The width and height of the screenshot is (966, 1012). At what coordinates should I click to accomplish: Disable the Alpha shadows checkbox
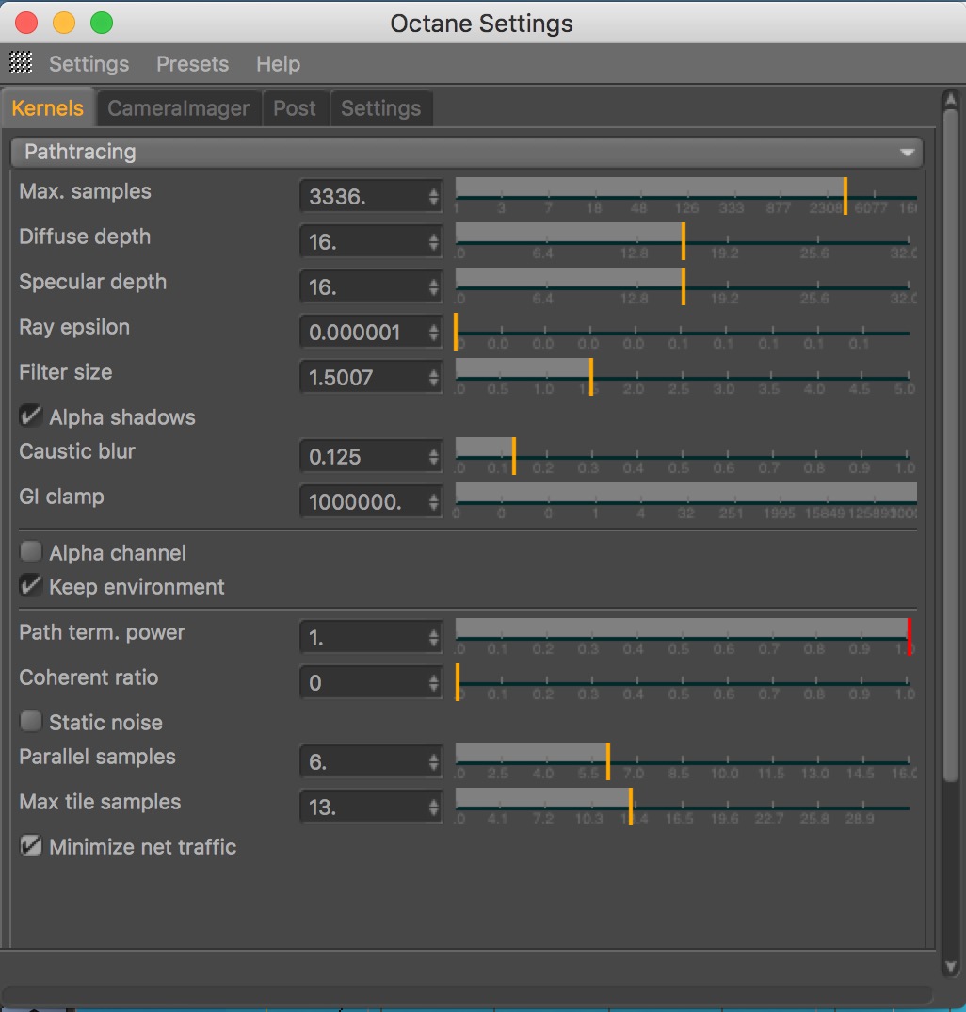point(30,416)
